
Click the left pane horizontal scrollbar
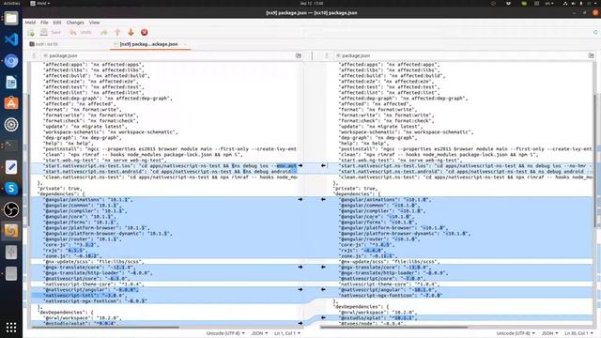tap(105, 328)
